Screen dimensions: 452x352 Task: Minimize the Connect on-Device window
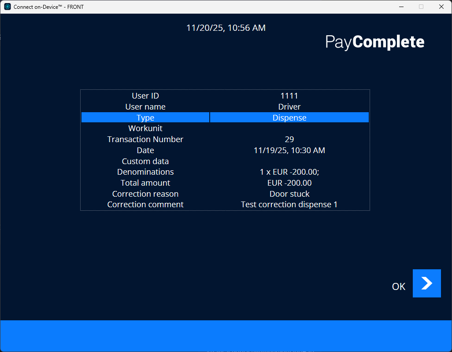(x=401, y=7)
